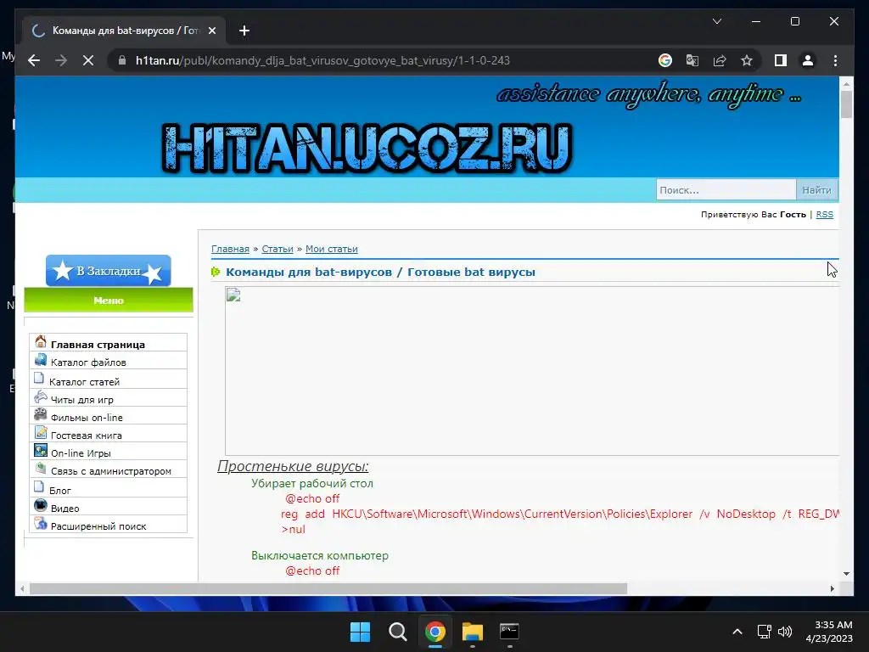The image size is (869, 652).
Task: View site information lock icon
Action: 122,60
